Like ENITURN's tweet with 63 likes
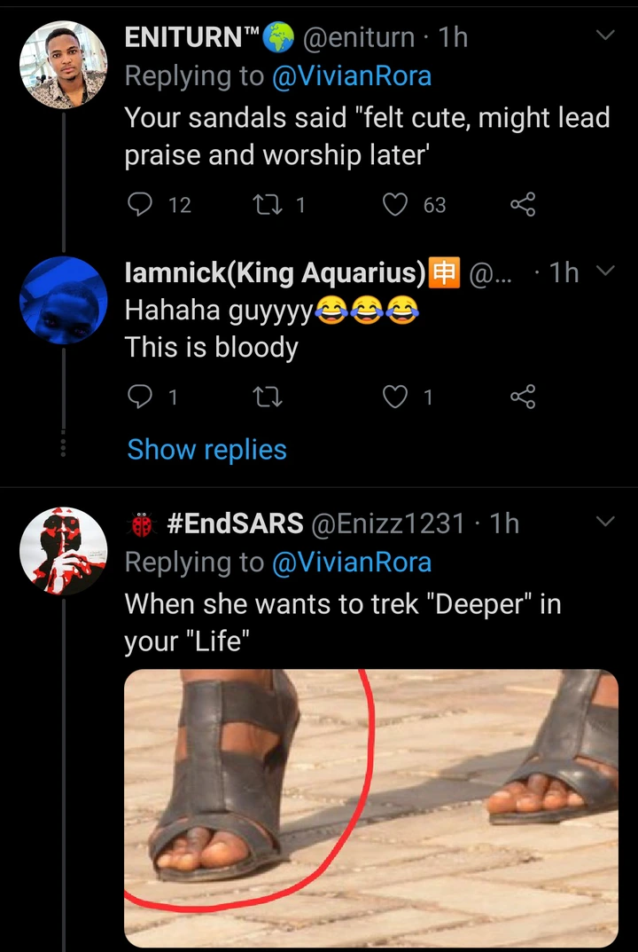 [394, 205]
